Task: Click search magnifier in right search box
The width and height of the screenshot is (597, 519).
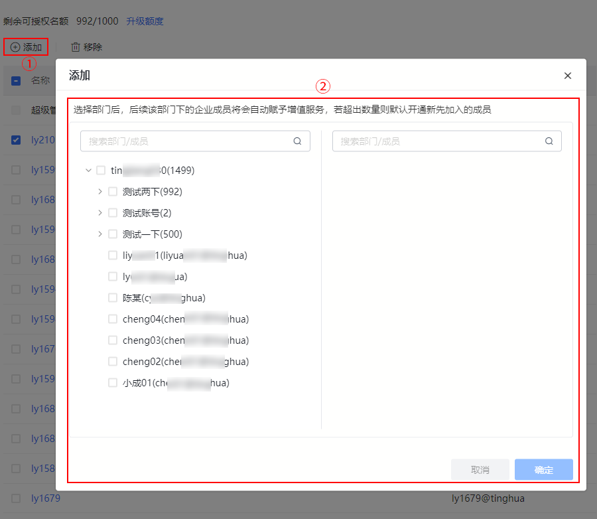Action: (x=549, y=141)
